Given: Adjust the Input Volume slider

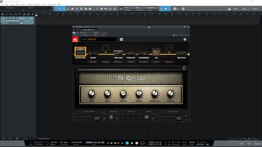Looking at the screenshot, I should point(97,119).
